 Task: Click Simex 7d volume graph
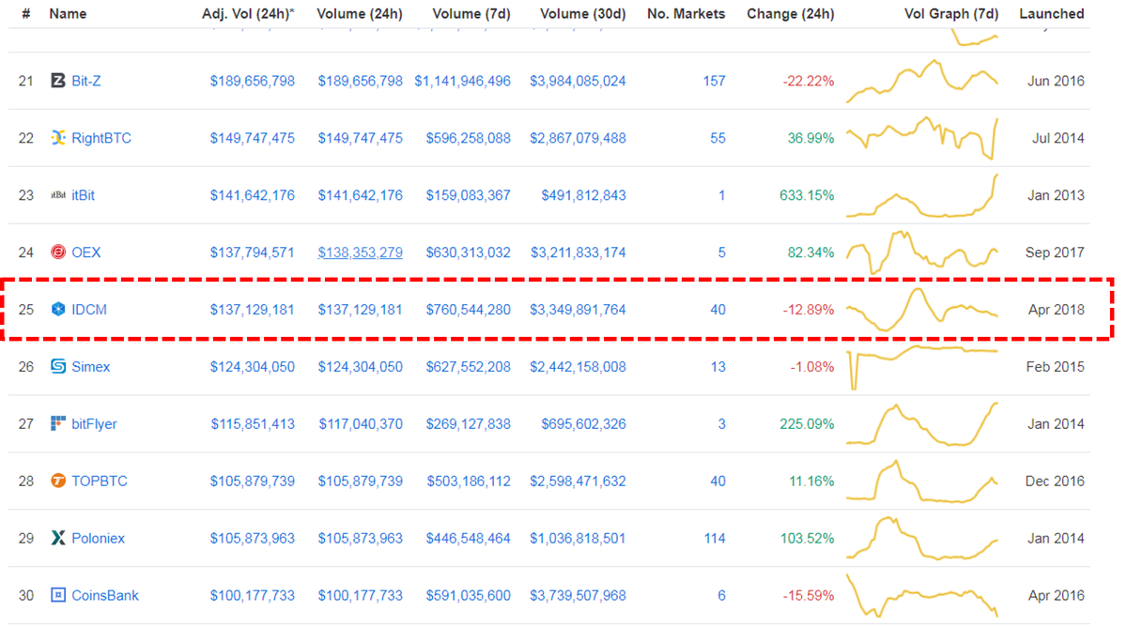[922, 366]
